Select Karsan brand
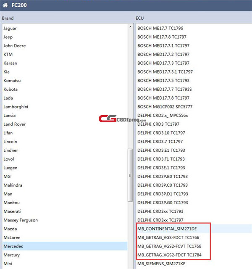 click(10, 63)
